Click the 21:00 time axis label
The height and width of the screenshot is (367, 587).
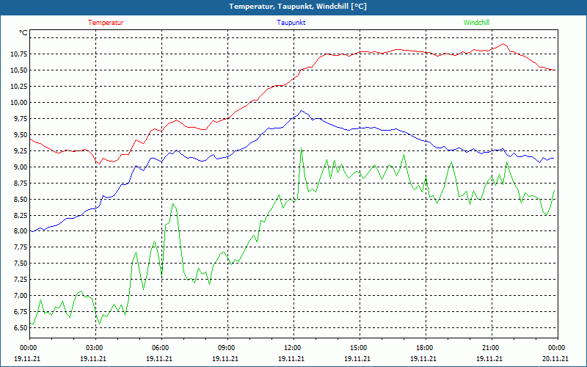491,348
